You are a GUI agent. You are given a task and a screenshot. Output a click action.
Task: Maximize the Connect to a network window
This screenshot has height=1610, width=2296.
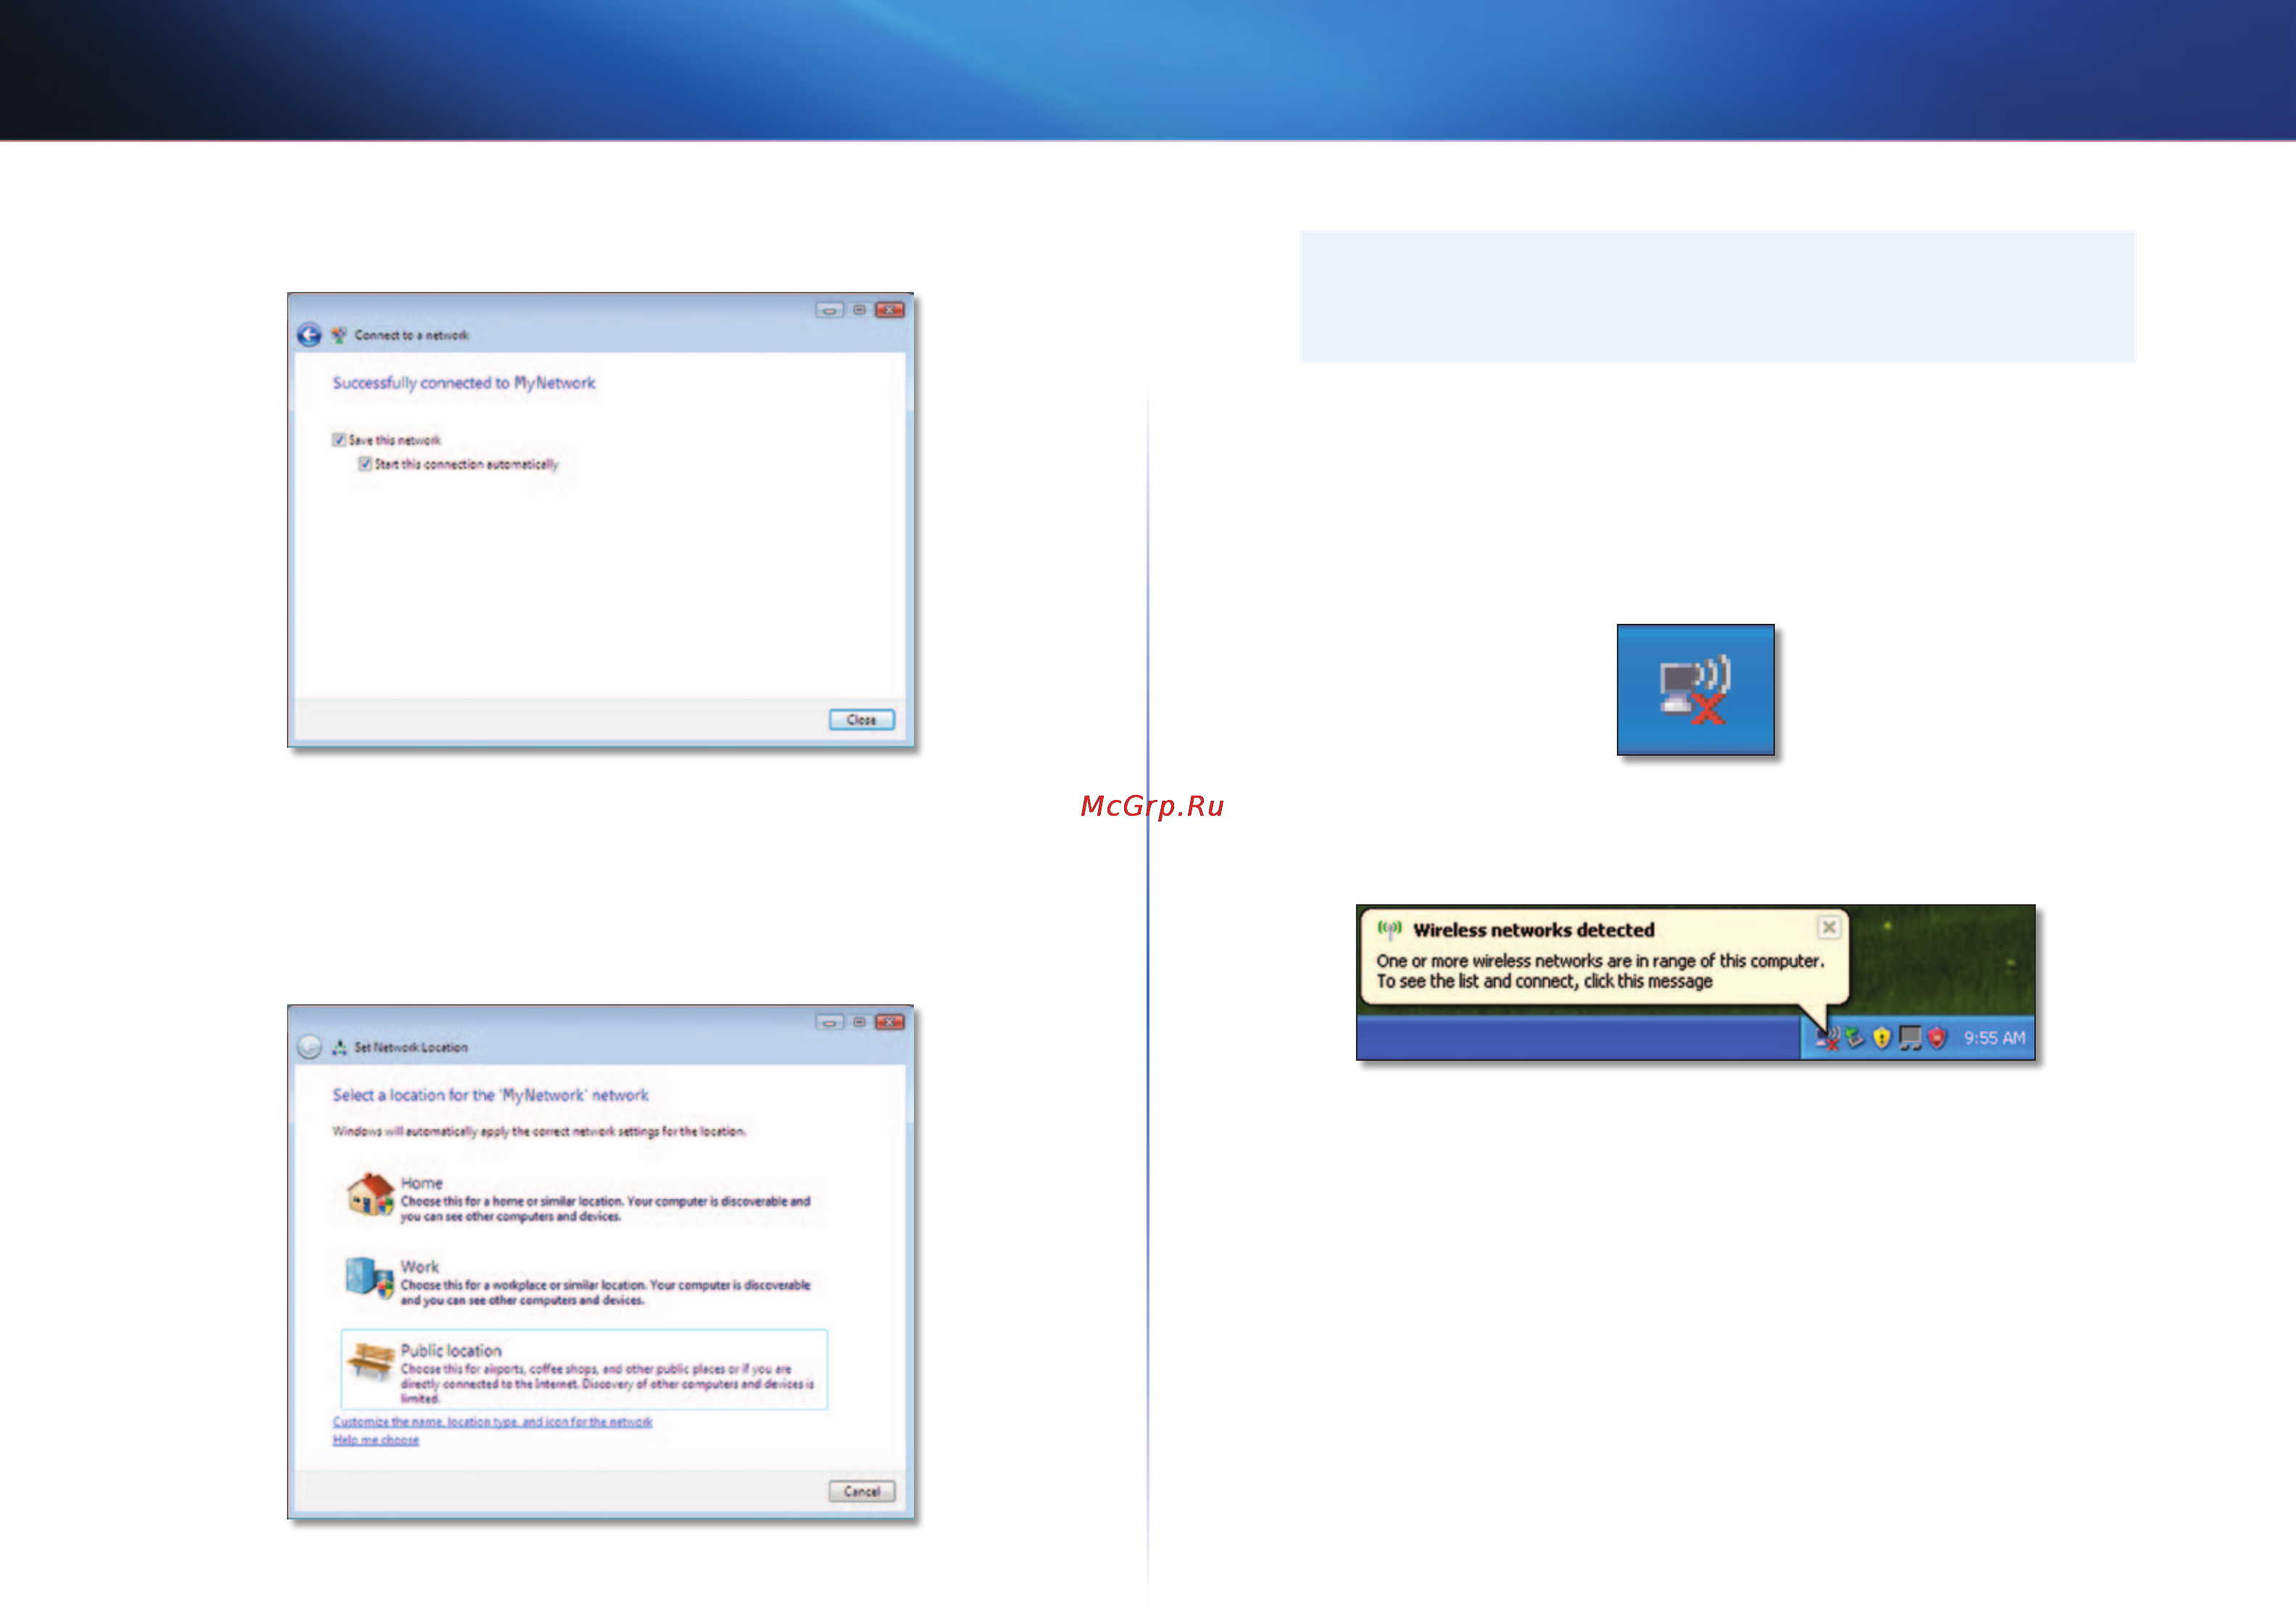point(859,310)
